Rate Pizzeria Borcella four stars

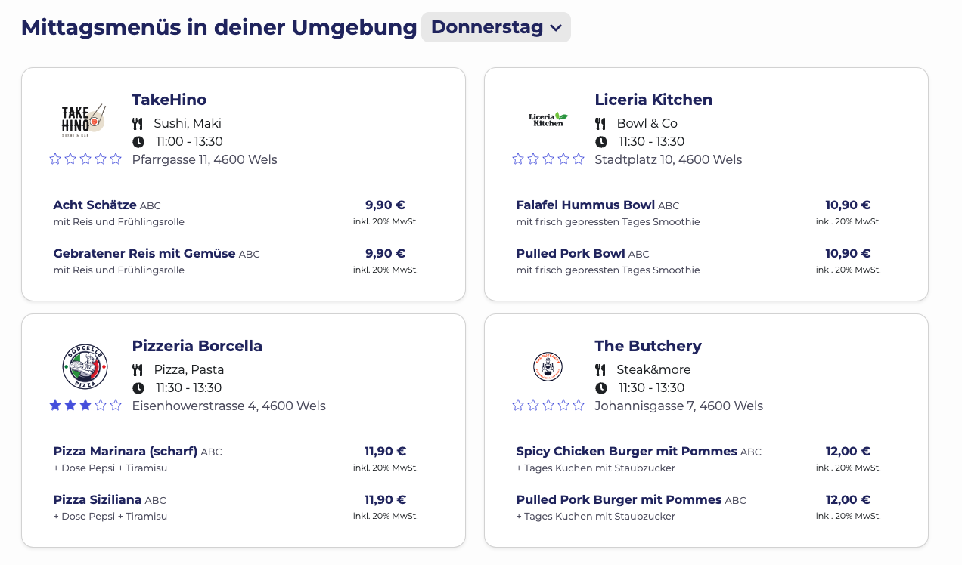(101, 405)
